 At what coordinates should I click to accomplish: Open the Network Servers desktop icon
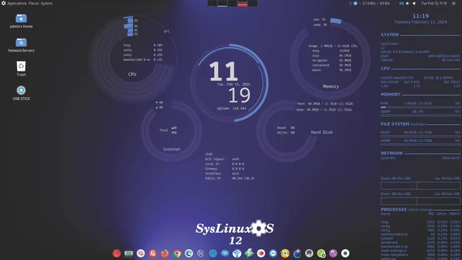[x=21, y=45]
